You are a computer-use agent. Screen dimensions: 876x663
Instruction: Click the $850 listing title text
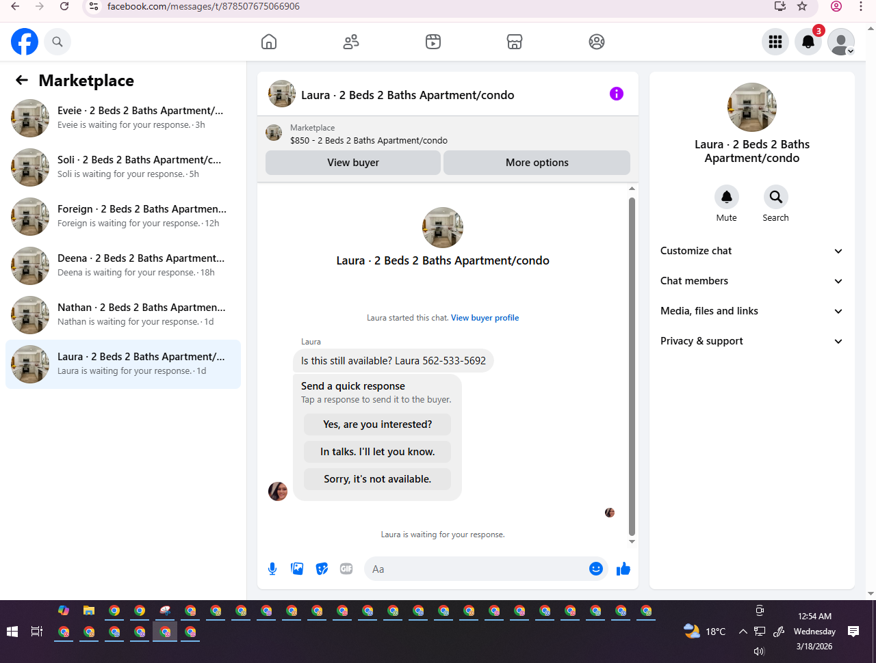pyautogui.click(x=369, y=141)
